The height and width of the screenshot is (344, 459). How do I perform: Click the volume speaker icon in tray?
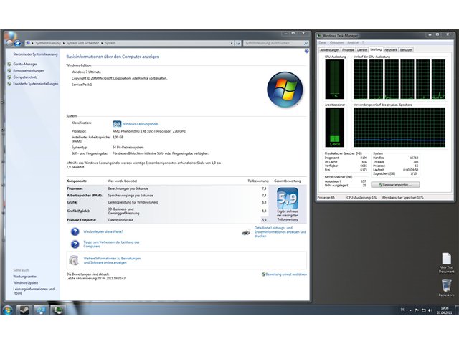430,310
